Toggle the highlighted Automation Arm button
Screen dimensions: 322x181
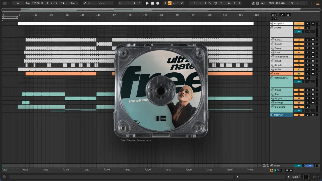(170, 3)
